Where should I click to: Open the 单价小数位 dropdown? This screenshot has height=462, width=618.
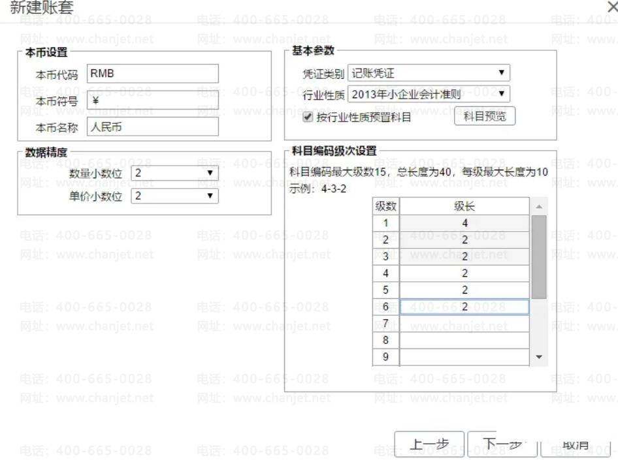click(x=174, y=196)
